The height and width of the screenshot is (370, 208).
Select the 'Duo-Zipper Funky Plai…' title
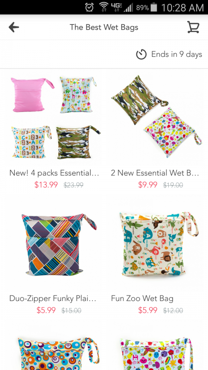click(x=53, y=298)
